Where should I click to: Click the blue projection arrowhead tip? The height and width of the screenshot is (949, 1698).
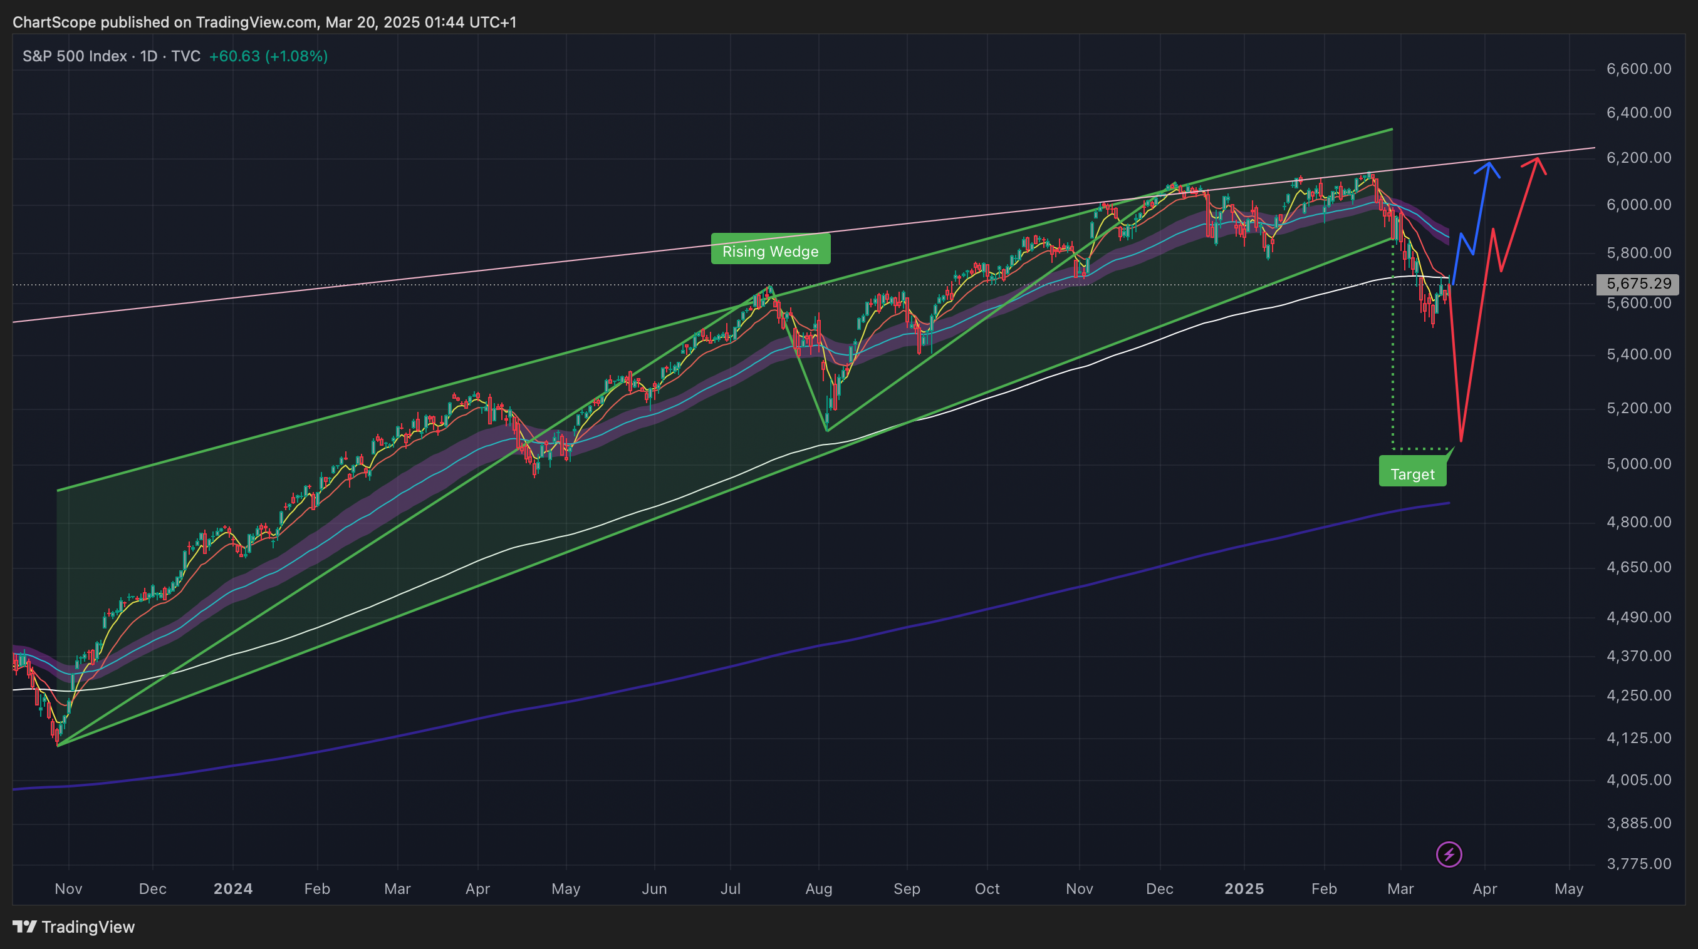click(x=1489, y=163)
